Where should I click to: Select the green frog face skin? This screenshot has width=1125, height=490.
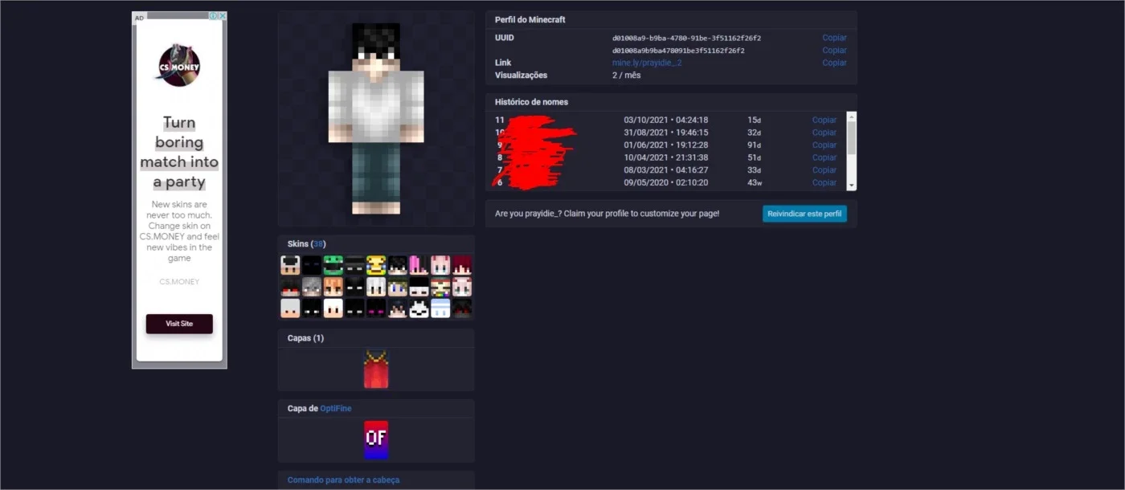(333, 265)
